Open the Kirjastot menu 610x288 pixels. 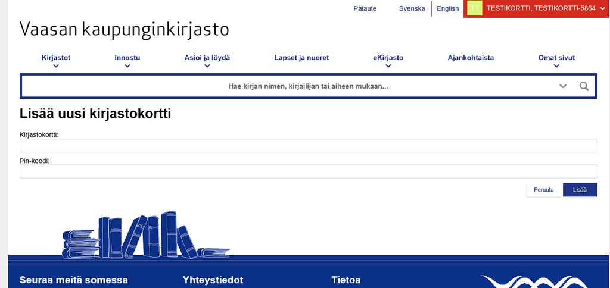56,58
